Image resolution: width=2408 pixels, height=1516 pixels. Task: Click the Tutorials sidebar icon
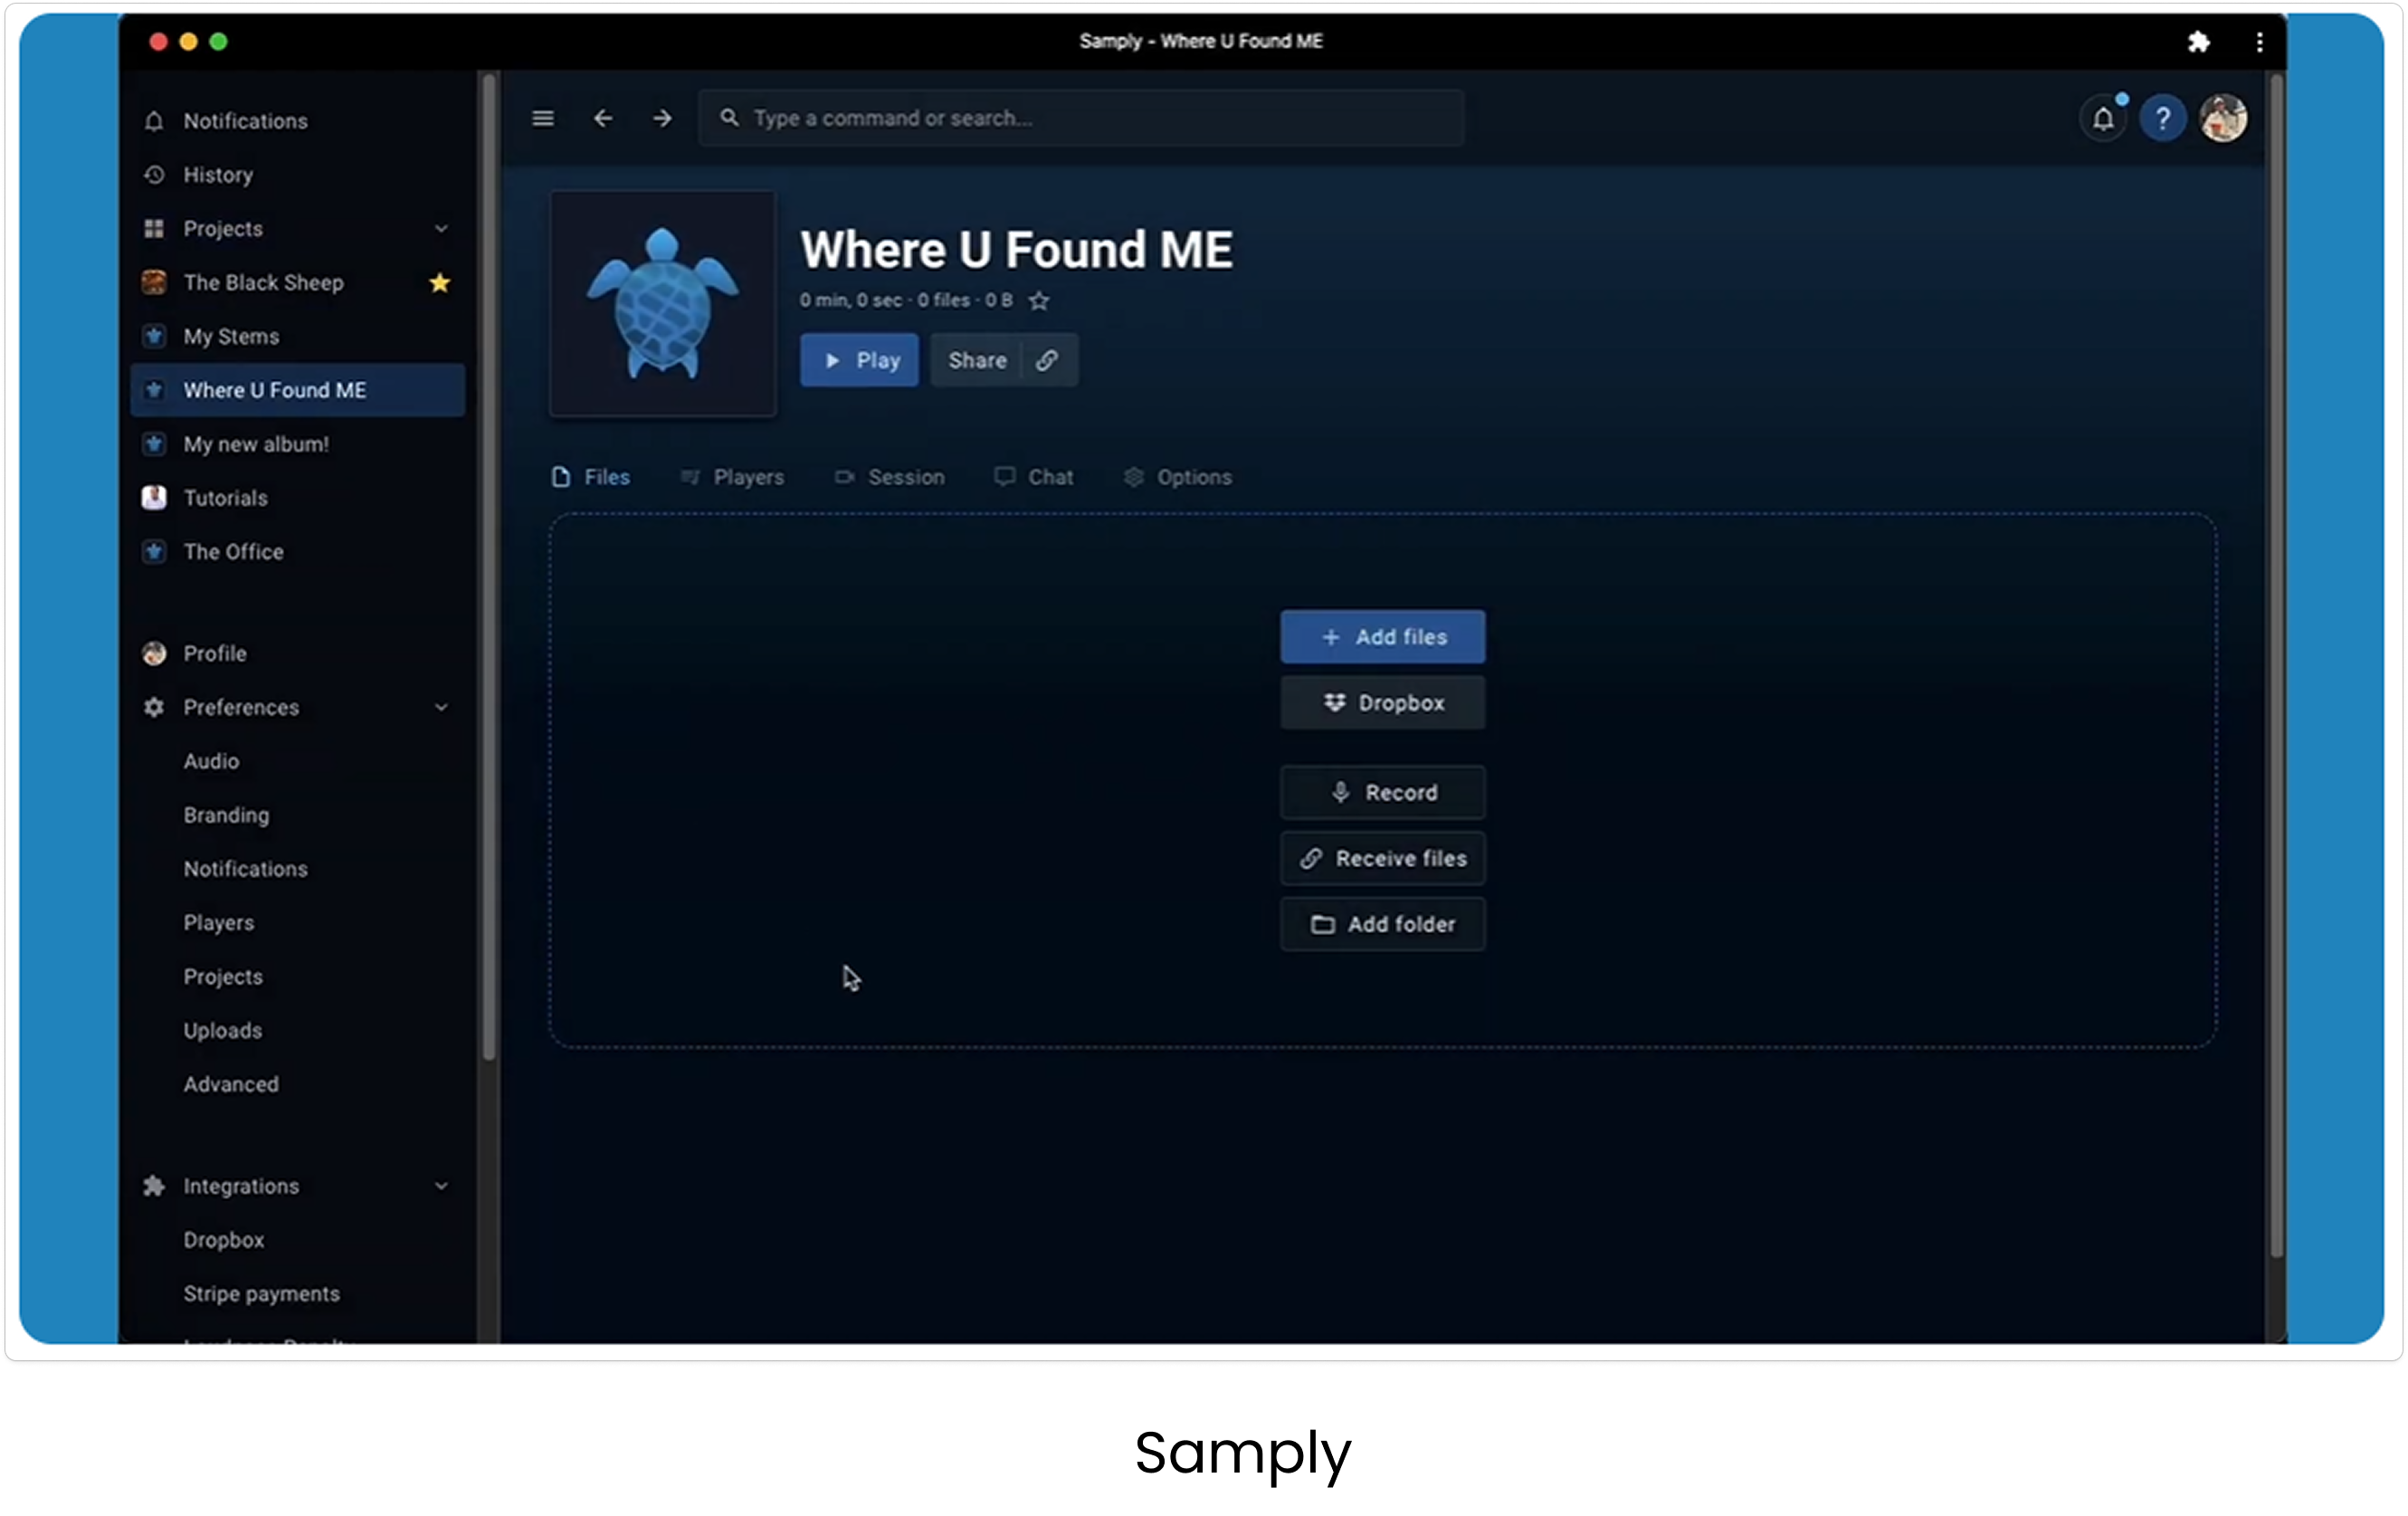click(x=154, y=498)
